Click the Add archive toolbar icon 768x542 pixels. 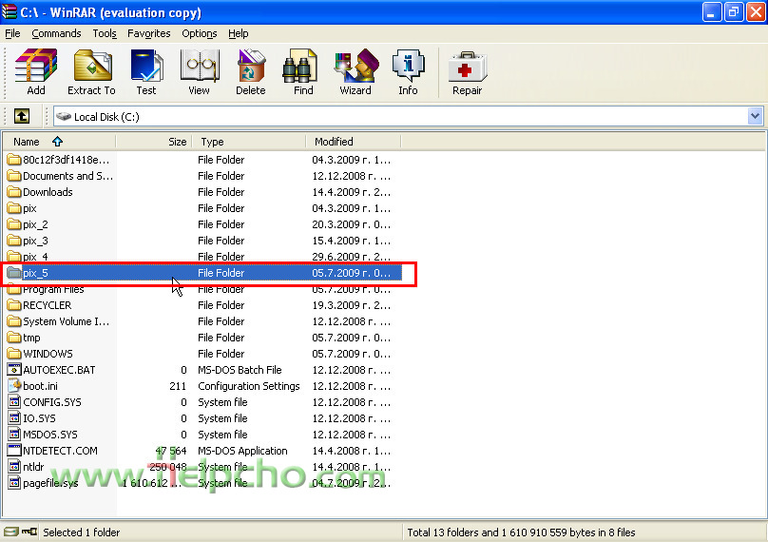(x=36, y=66)
